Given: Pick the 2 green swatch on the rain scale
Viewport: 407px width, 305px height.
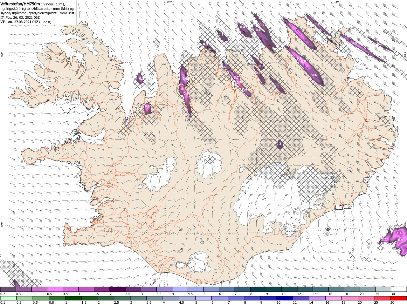Looking at the screenshot, I should click(106, 298).
